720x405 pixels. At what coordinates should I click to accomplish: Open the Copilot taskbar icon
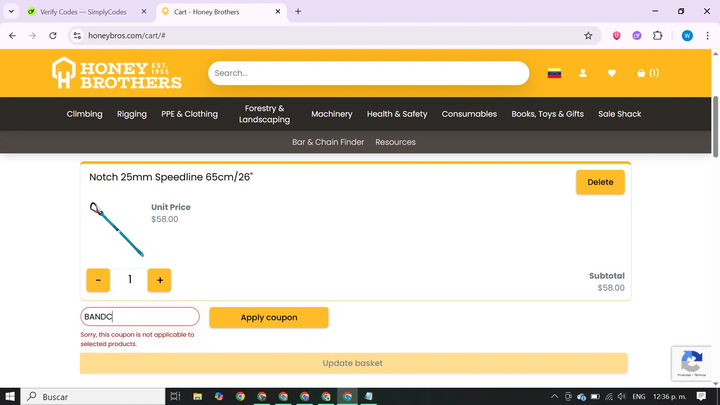click(219, 396)
